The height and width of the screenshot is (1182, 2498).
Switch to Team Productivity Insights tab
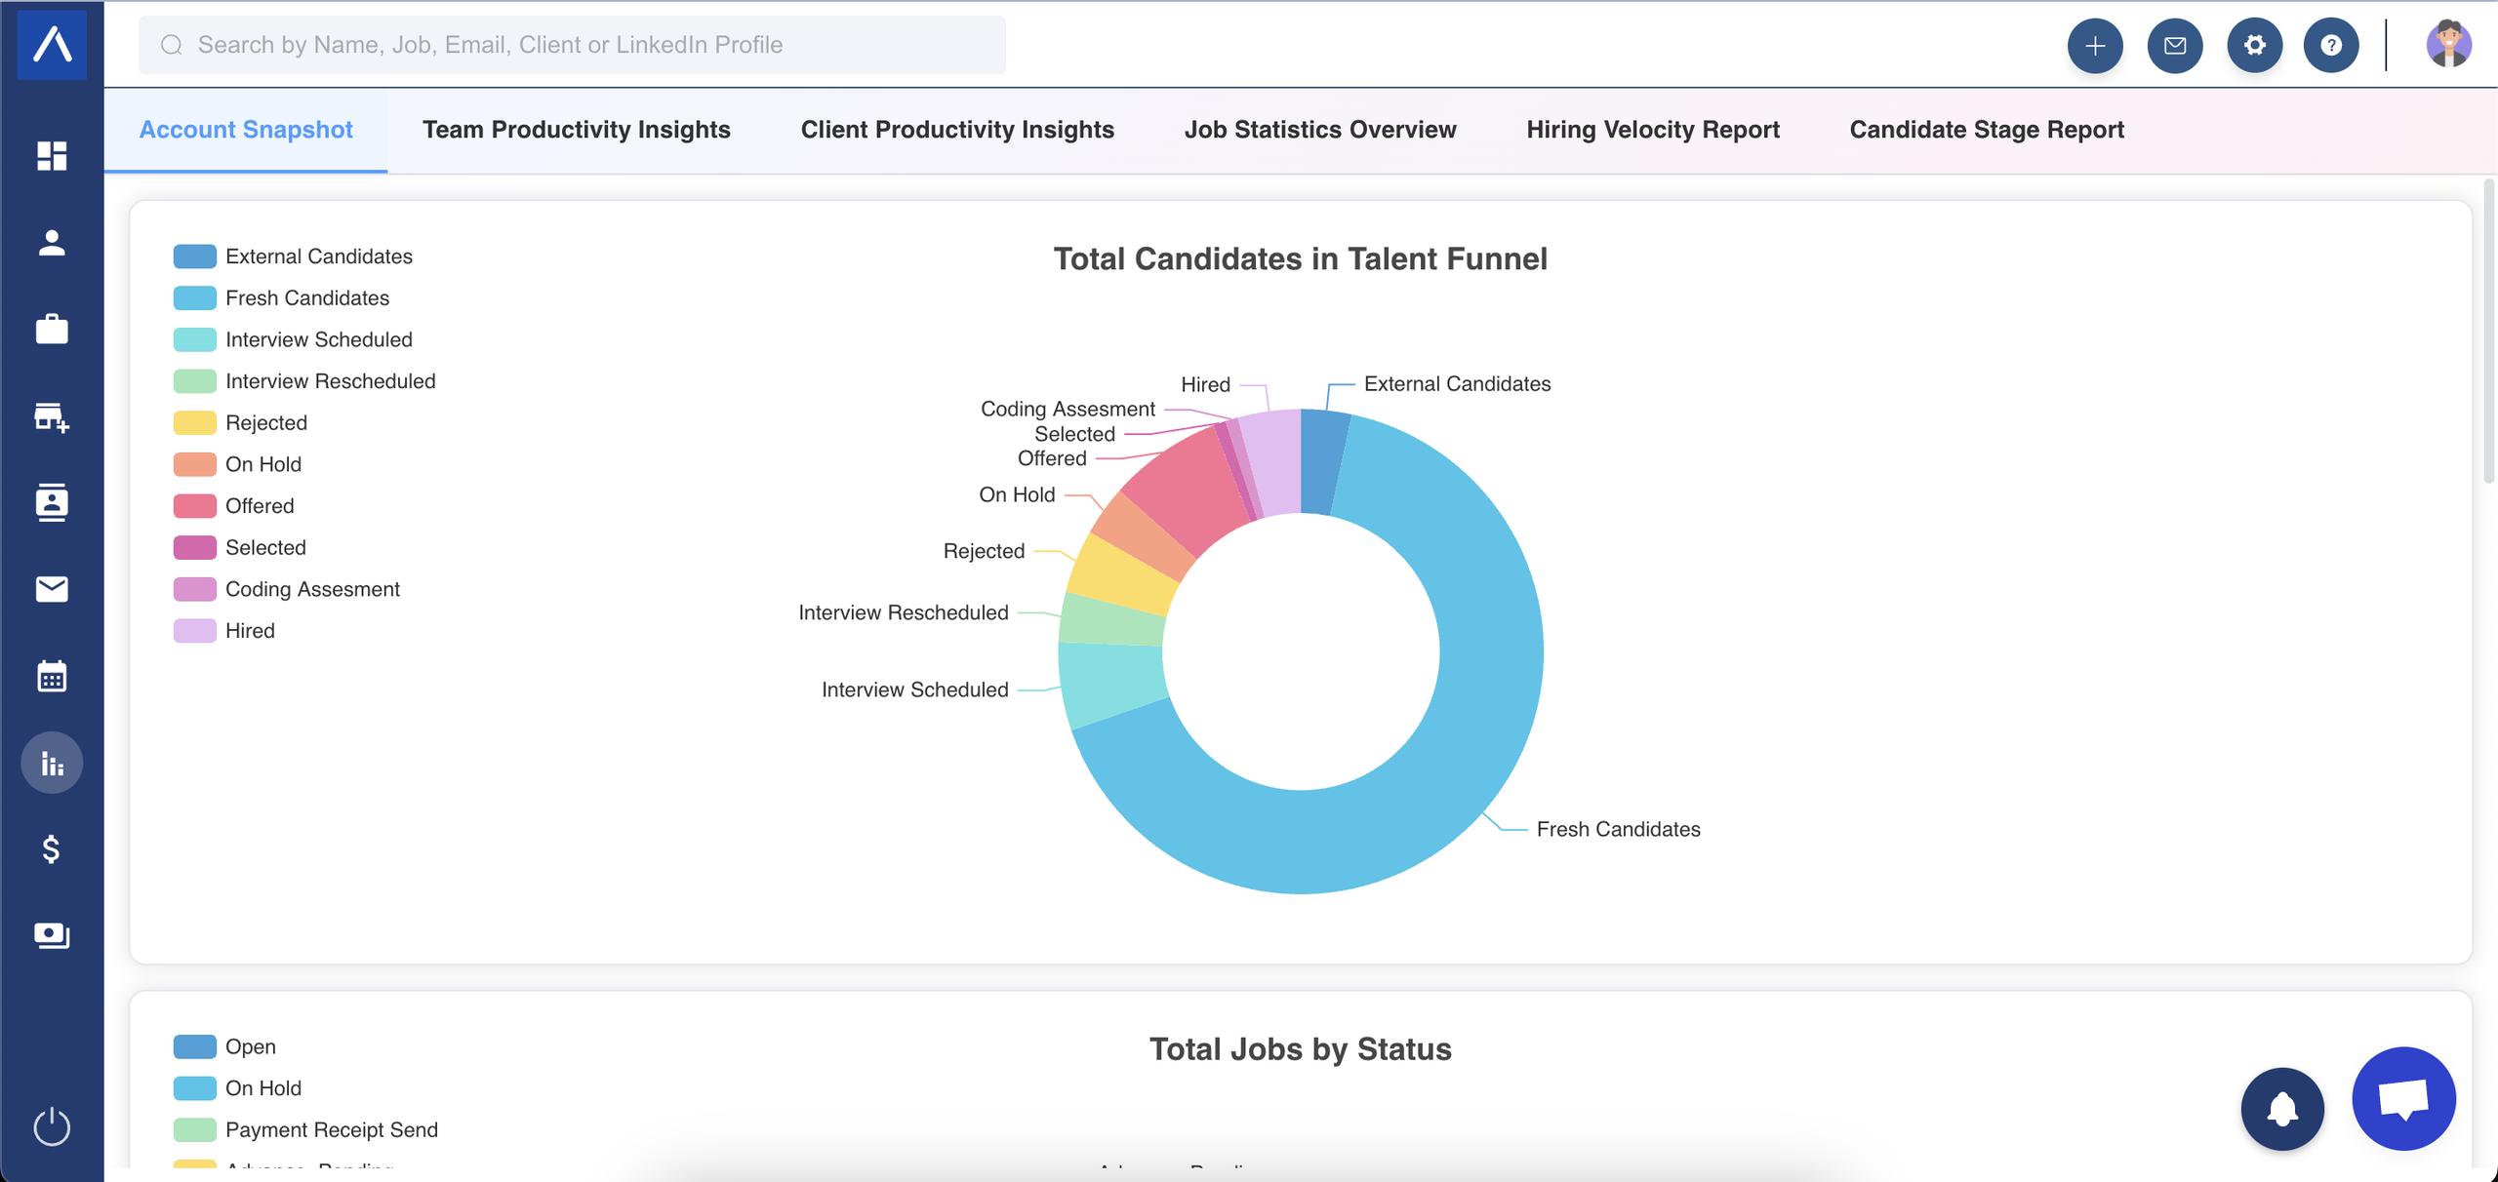[x=576, y=130]
